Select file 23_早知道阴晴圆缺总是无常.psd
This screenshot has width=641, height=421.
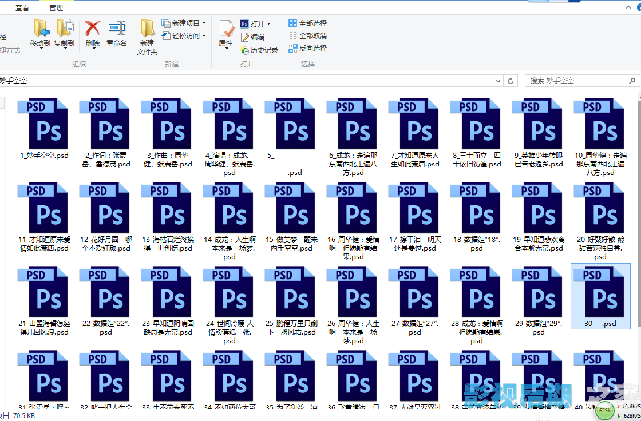coord(168,301)
